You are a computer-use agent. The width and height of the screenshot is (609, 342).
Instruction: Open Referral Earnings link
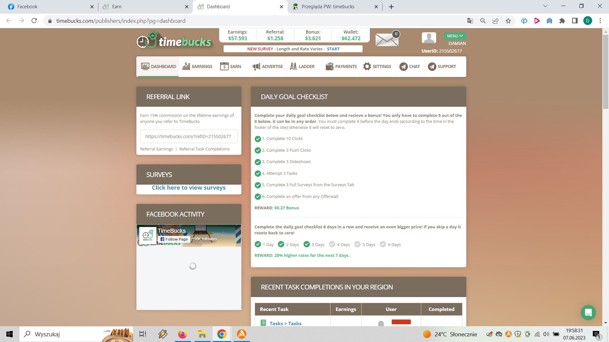(156, 149)
